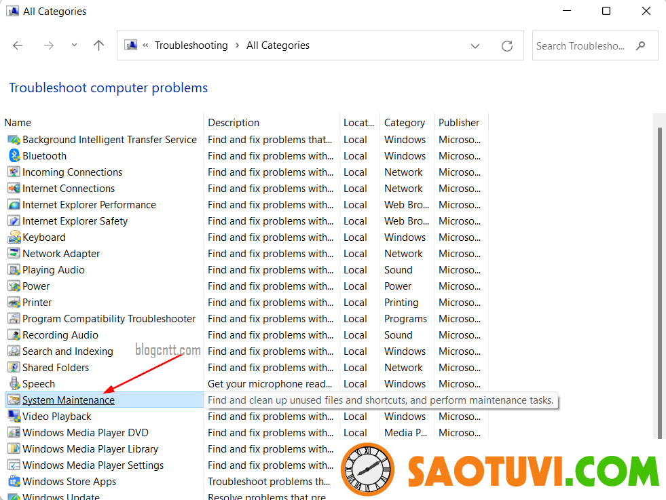Click the Keyboard troubleshooter icon

click(x=14, y=237)
